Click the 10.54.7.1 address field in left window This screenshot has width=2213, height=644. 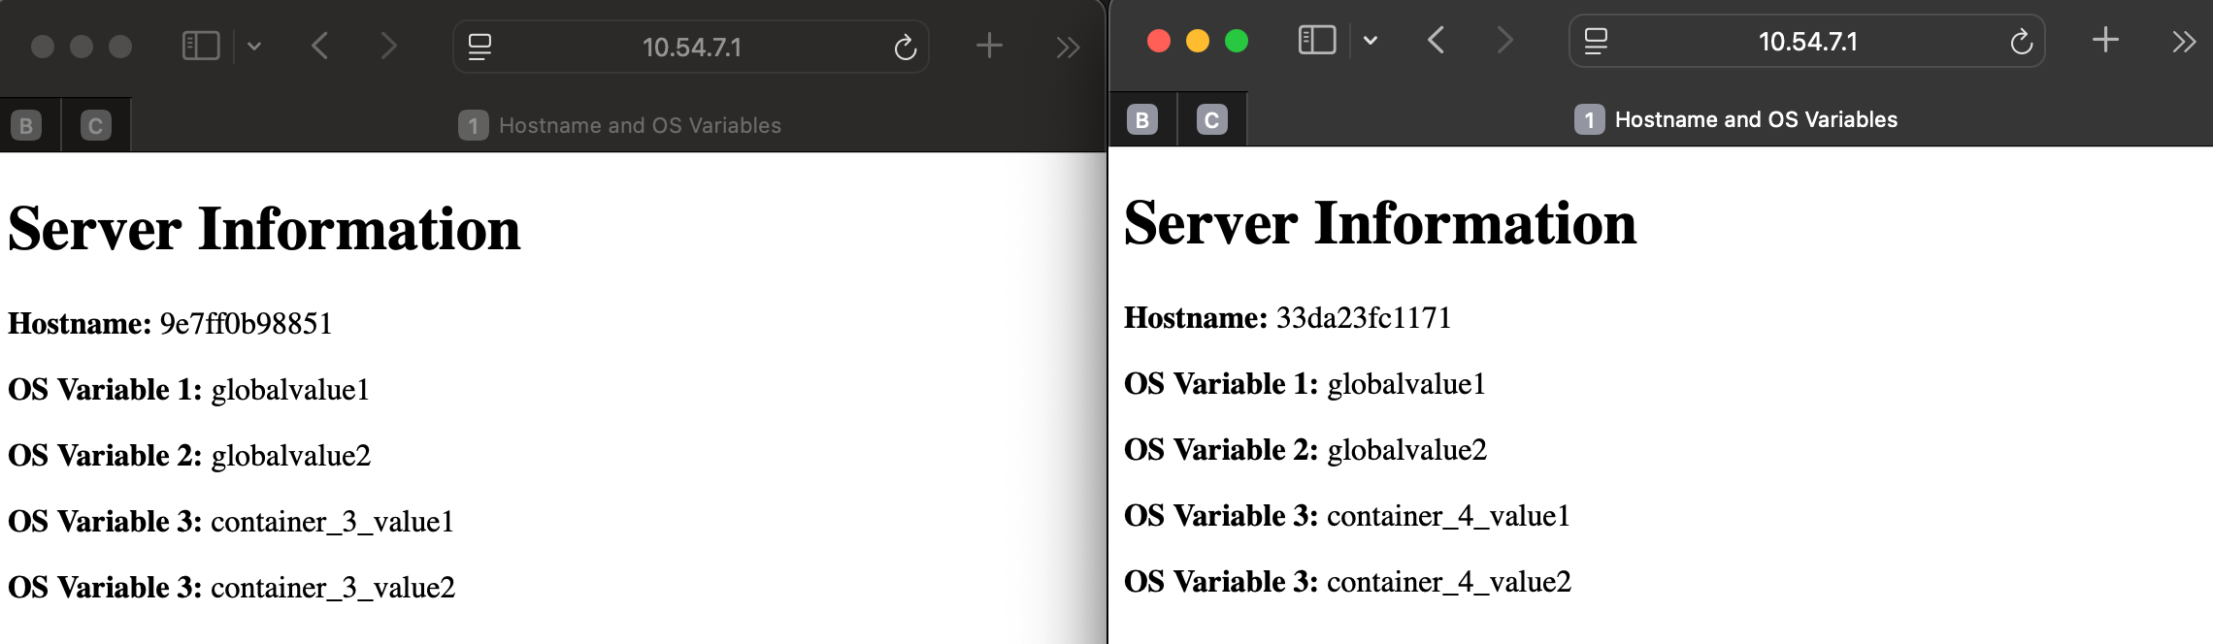click(691, 48)
